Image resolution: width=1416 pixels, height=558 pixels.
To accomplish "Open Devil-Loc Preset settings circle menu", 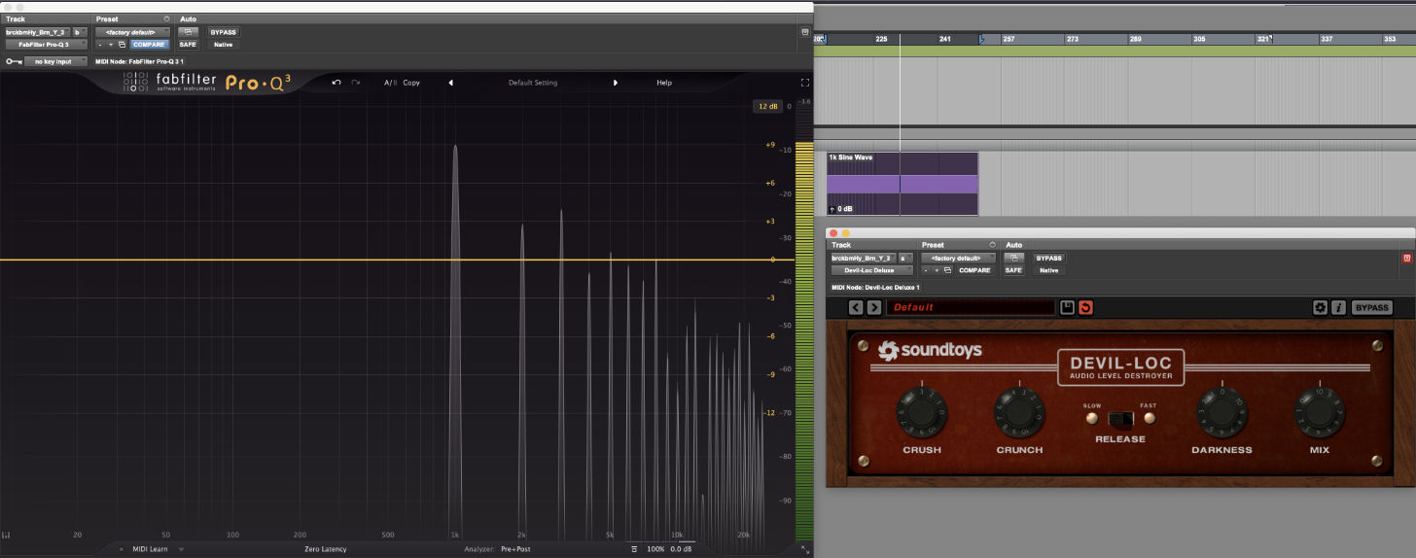I will point(992,245).
